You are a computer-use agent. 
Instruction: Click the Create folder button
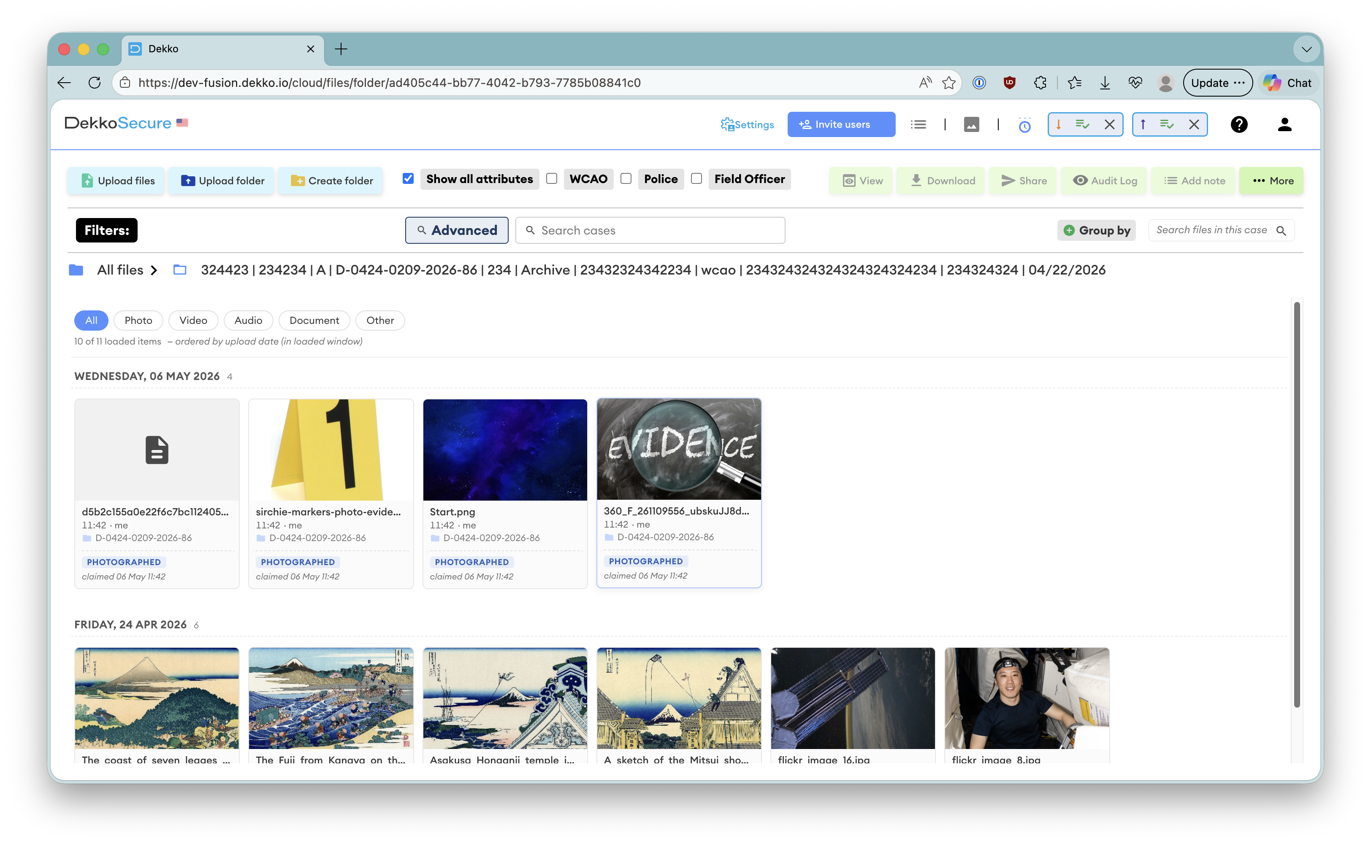pyautogui.click(x=331, y=181)
